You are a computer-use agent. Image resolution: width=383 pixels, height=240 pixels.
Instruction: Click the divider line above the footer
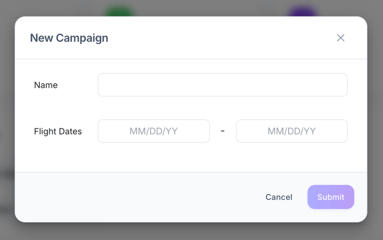pos(191,172)
